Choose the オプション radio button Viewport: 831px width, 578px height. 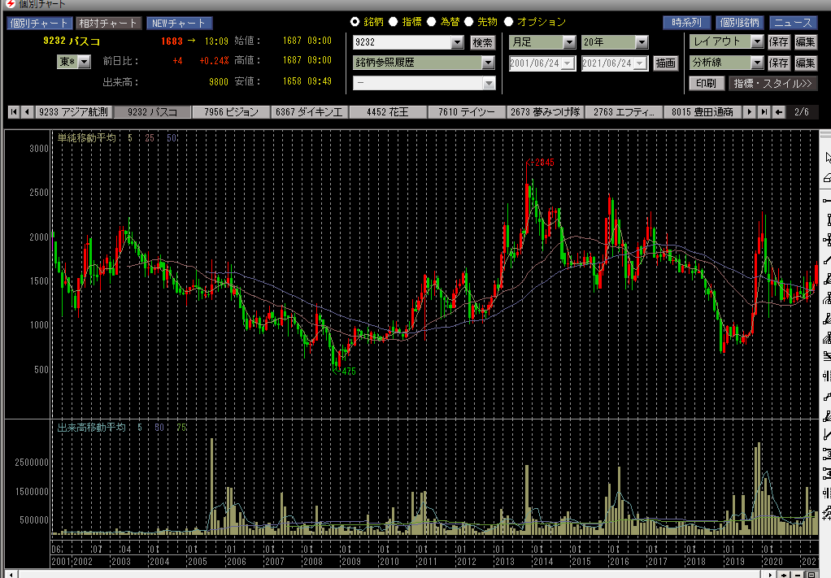[508, 22]
